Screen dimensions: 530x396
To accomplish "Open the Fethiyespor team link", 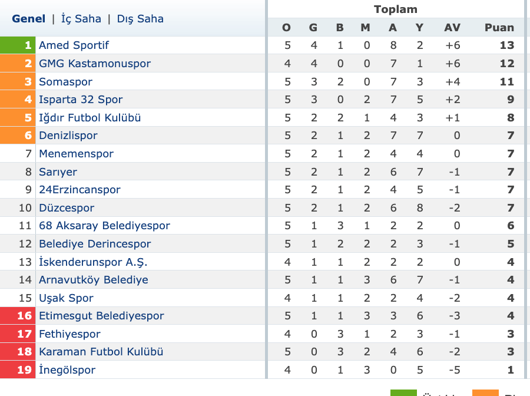I will (x=70, y=334).
